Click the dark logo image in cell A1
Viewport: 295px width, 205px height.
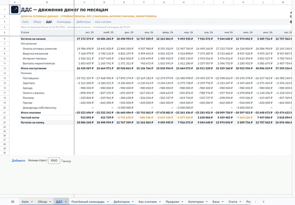(x=15, y=9)
